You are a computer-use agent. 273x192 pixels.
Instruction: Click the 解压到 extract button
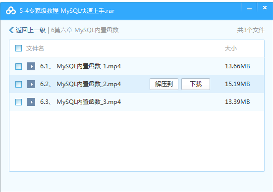(164, 84)
